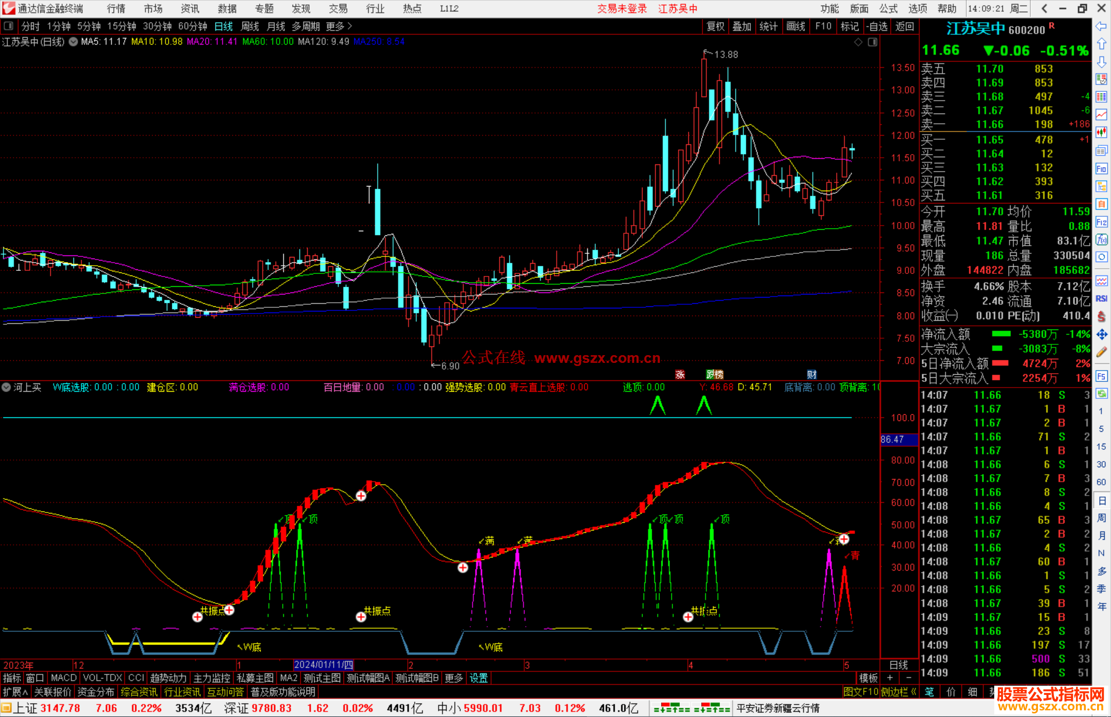The height and width of the screenshot is (717, 1111).
Task: Toggle the panel layout icon left of 分时
Action: [x=8, y=26]
